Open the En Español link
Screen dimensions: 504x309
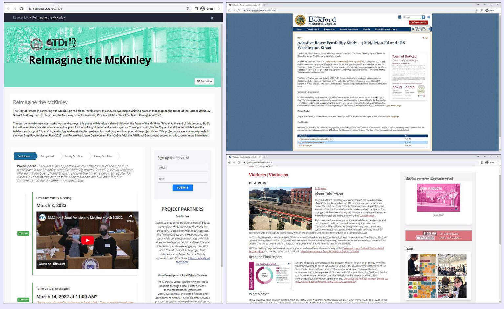(x=321, y=188)
